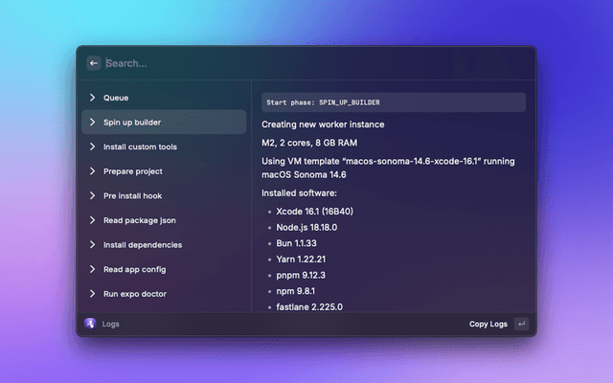Click the Read package json chevron icon
This screenshot has height=383, width=613.
[x=93, y=220]
